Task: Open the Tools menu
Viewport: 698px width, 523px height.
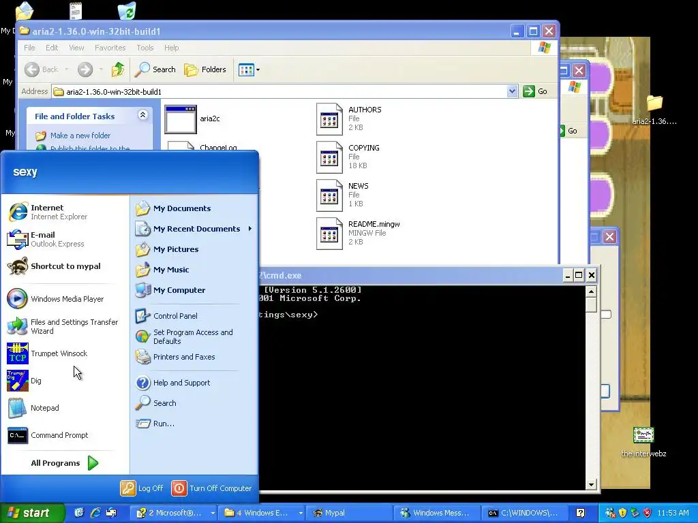Action: point(145,48)
